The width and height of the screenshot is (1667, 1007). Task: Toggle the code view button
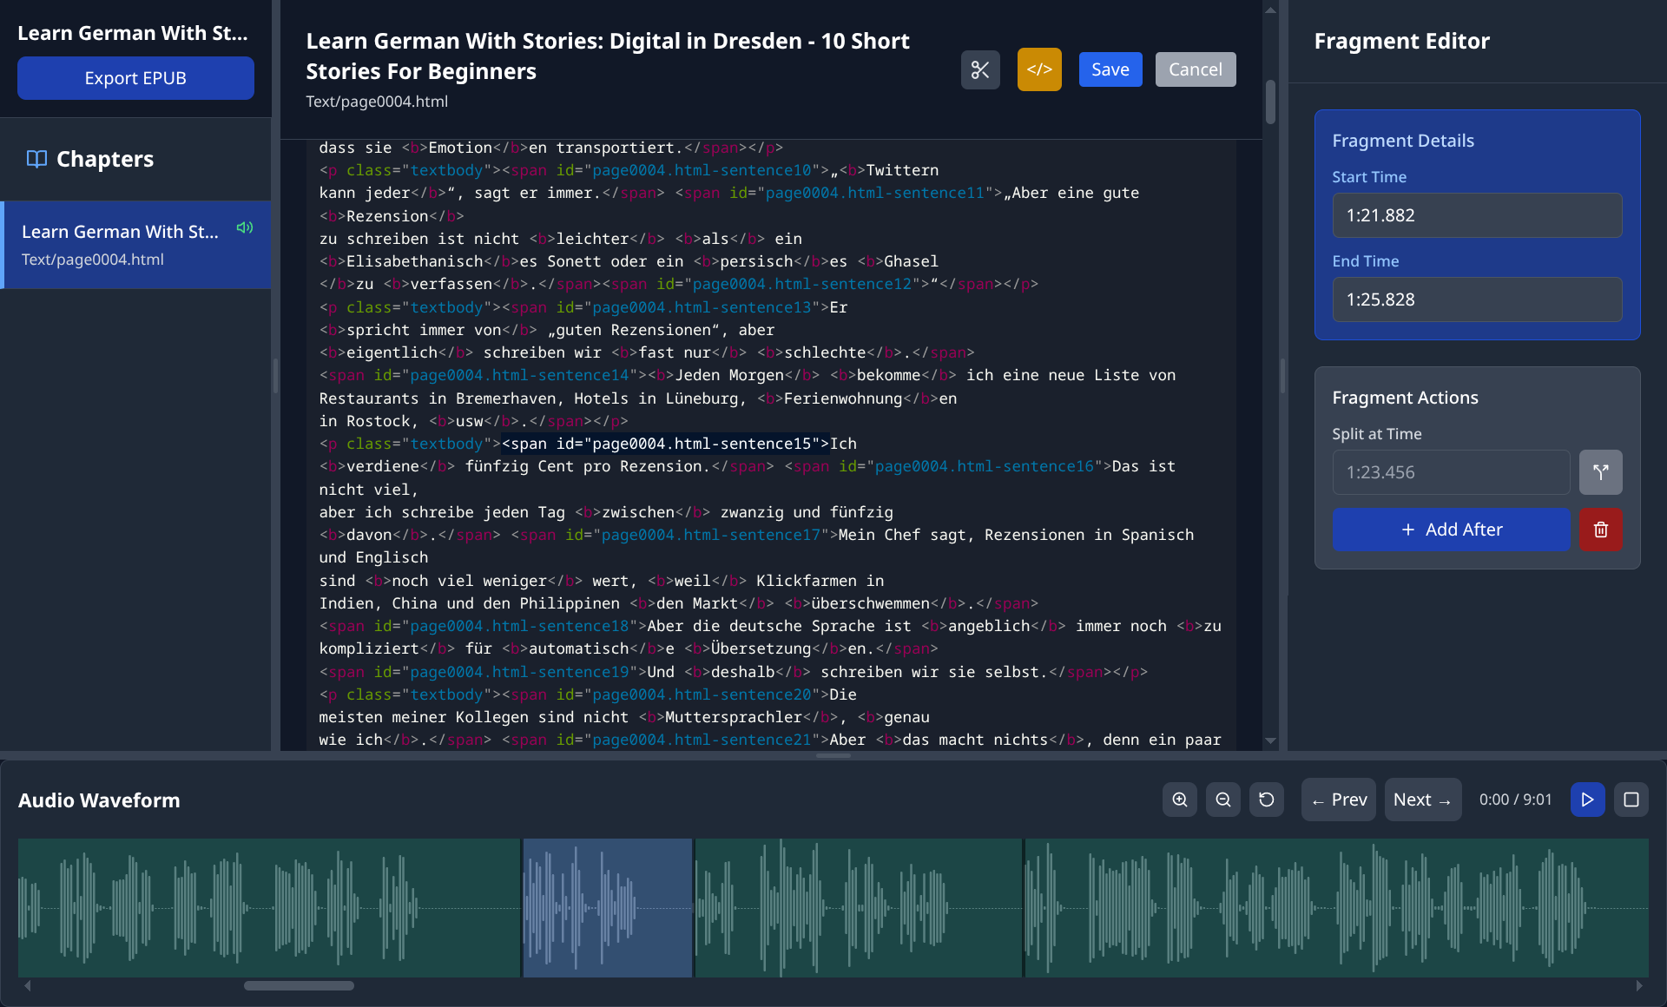(1039, 69)
